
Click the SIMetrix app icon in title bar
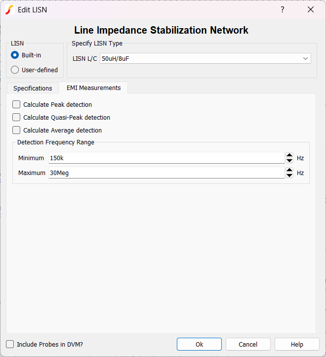[x=9, y=9]
